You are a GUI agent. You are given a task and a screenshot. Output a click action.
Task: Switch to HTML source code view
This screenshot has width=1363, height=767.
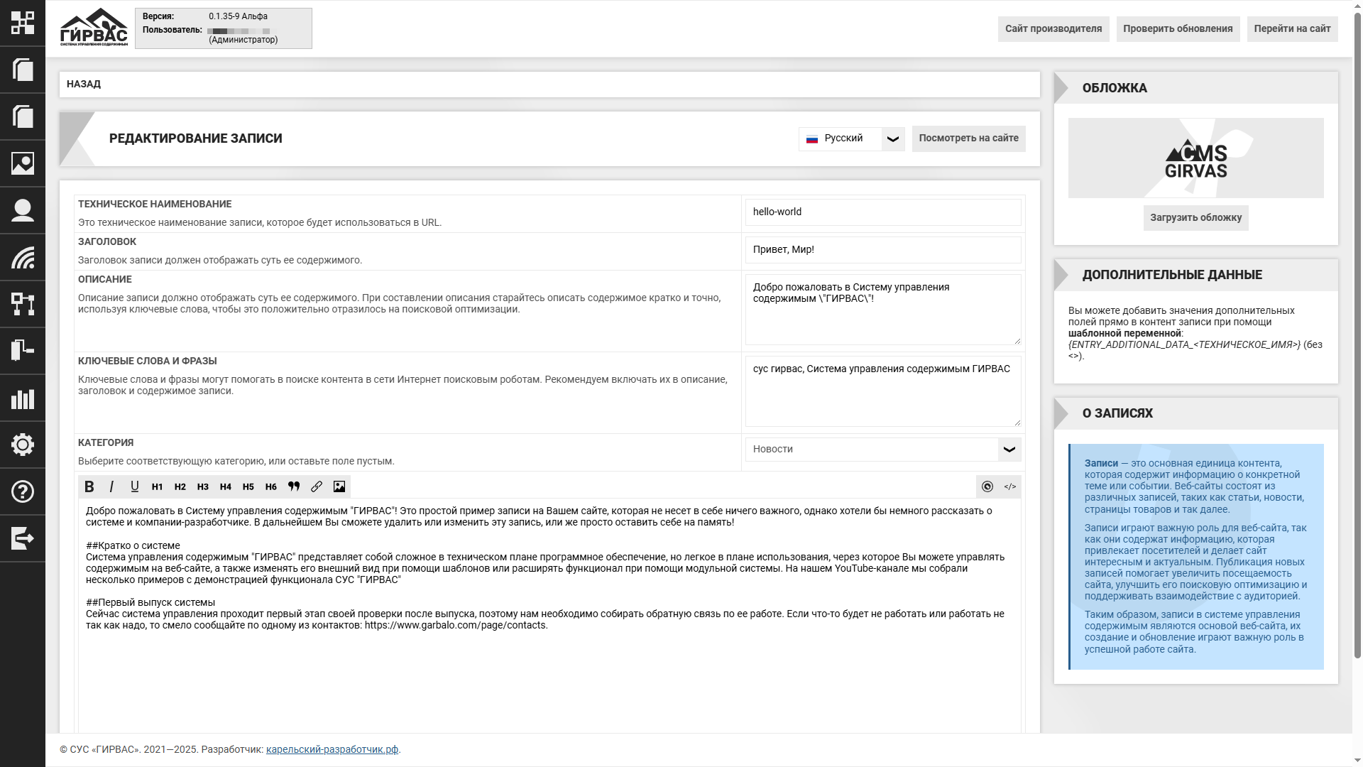(1010, 486)
